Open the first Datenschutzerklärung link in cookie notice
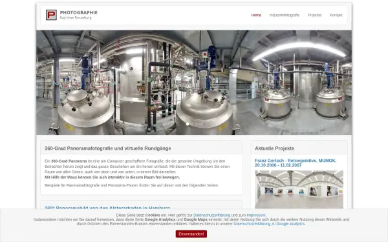This screenshot has height=242, width=388. pos(212,215)
